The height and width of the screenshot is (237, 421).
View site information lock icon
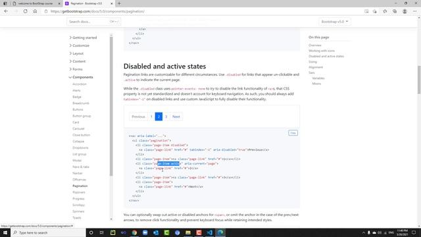(46, 11)
